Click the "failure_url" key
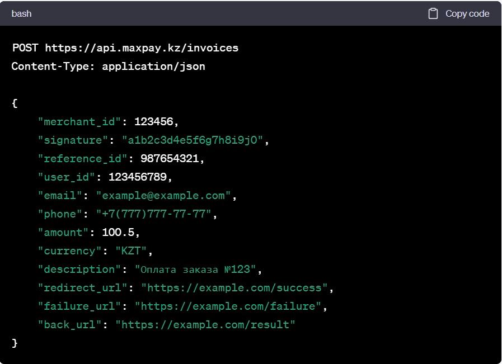This screenshot has width=502, height=364. point(79,306)
